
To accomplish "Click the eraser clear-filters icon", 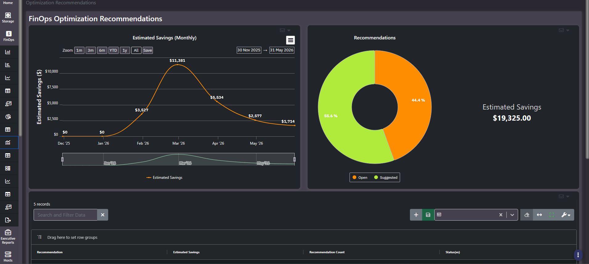I will point(527,215).
